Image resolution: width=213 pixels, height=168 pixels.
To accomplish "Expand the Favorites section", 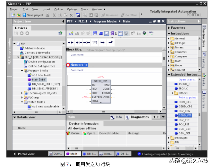I will (x=169, y=28).
